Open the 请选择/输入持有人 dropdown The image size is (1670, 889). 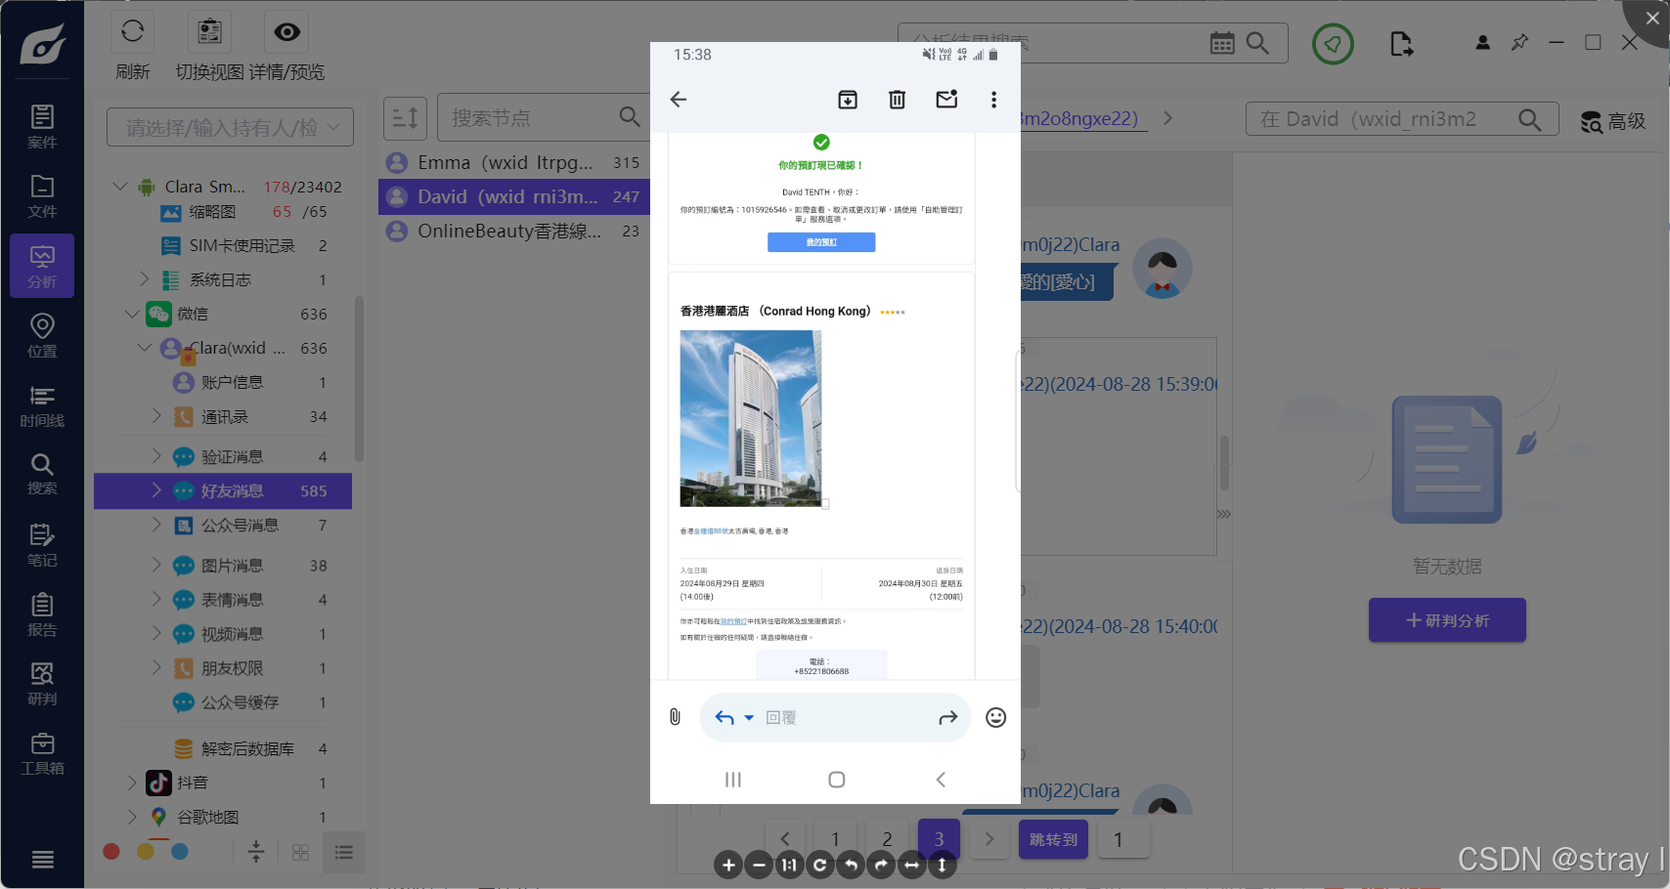point(230,127)
